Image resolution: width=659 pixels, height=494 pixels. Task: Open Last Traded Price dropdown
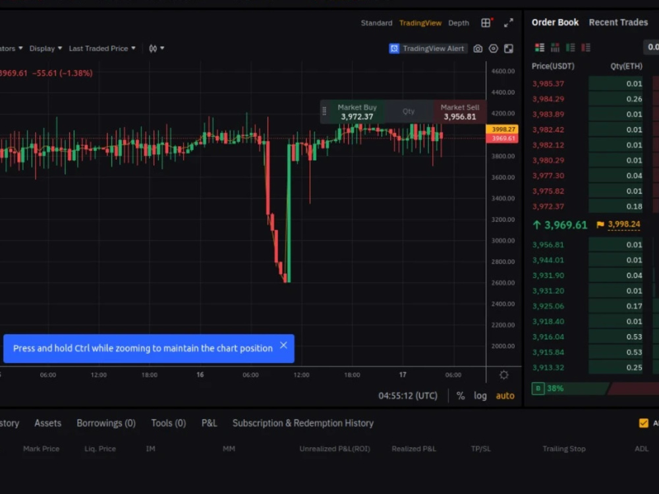(102, 48)
